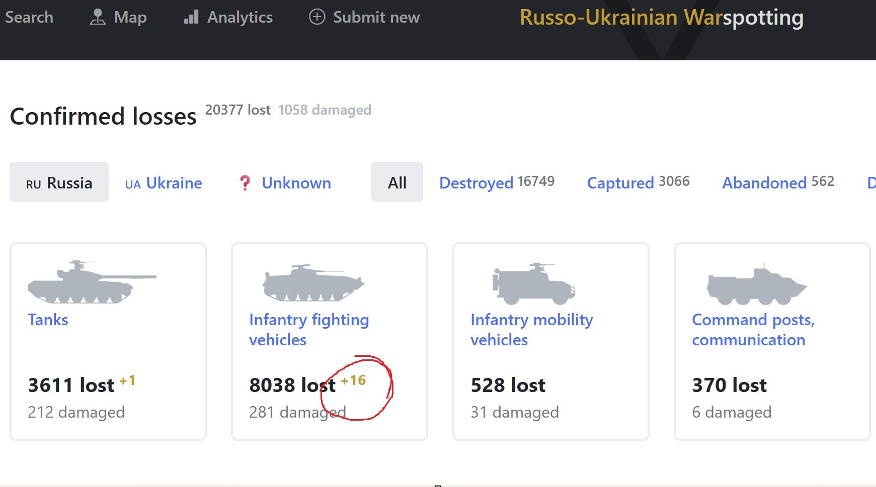Filter by Destroyed losses
Image resolution: width=876 pixels, height=487 pixels.
pos(476,183)
